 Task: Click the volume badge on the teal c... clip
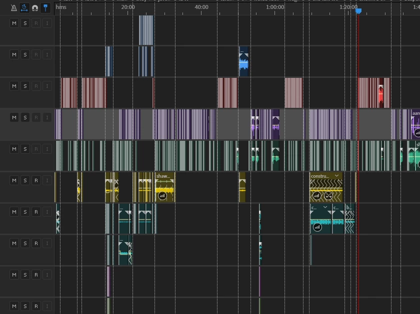[x=317, y=227]
